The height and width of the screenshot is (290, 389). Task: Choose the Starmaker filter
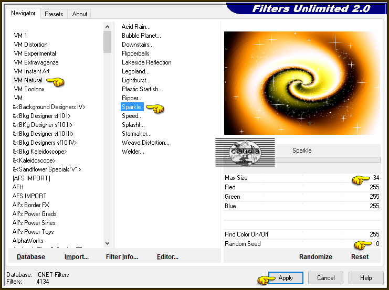pyautogui.click(x=136, y=134)
